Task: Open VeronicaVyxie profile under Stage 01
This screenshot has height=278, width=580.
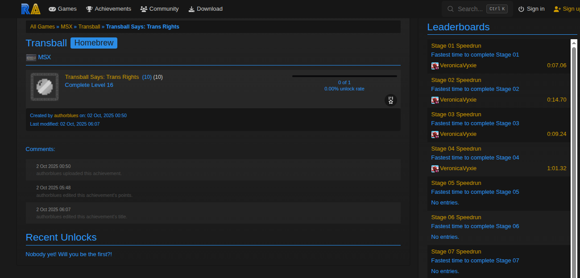Action: tap(458, 65)
